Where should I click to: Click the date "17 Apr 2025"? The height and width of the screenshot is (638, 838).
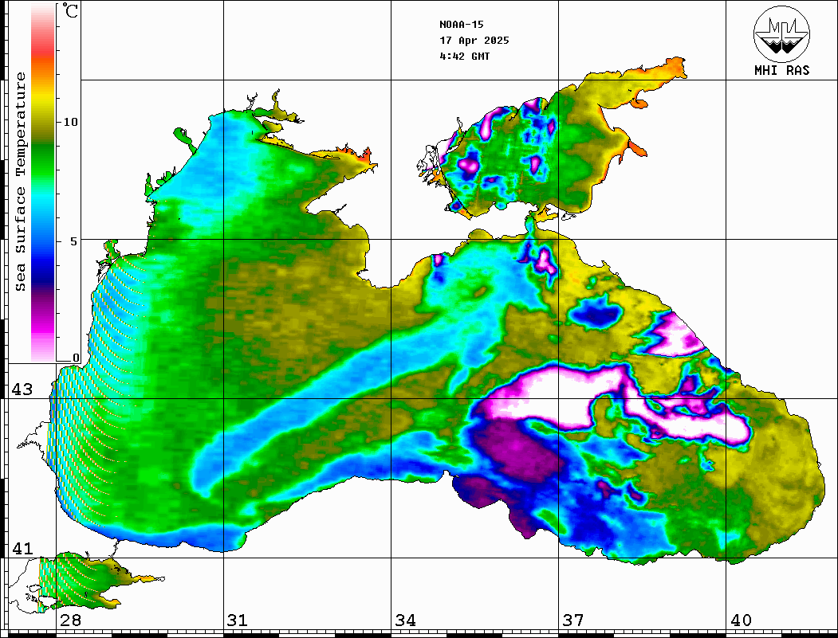474,41
